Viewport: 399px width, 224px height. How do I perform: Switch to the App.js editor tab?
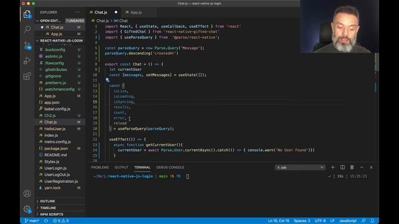(136, 12)
